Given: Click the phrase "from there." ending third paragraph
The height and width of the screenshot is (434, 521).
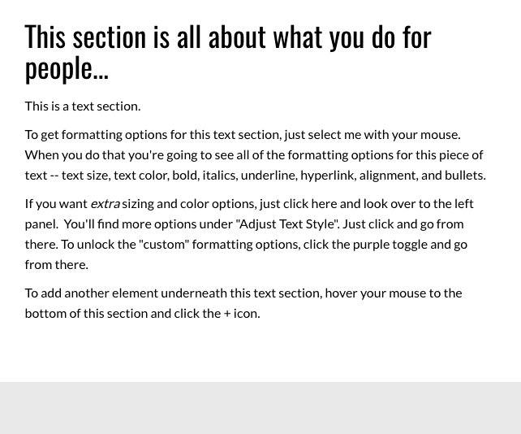Looking at the screenshot, I should 57,265.
